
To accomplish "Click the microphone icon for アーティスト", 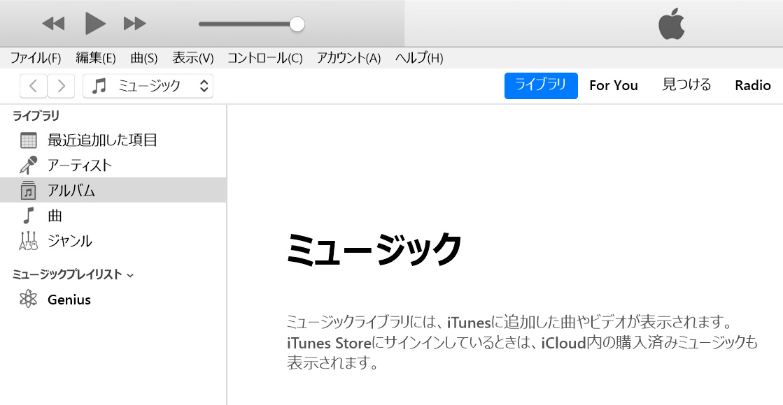I will (29, 165).
